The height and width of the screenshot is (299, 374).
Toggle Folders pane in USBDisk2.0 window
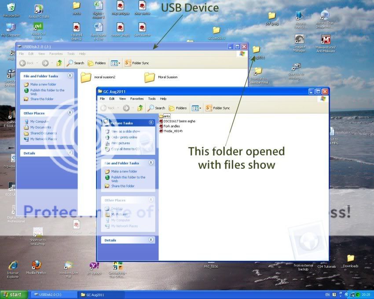pos(97,63)
